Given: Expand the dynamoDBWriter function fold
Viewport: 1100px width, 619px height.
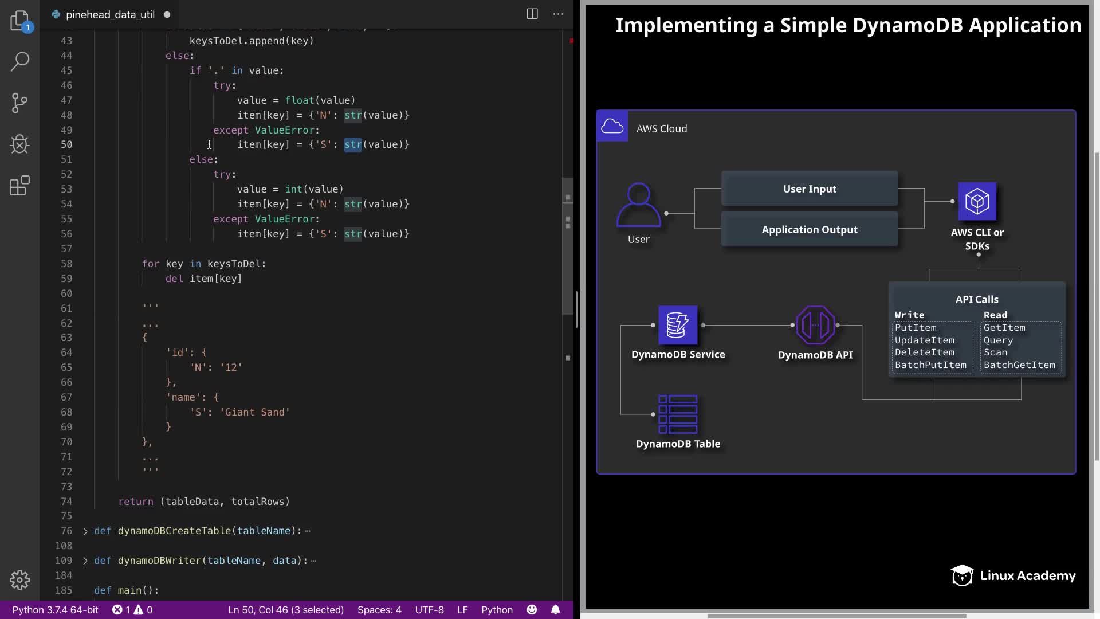Looking at the screenshot, I should 85,561.
